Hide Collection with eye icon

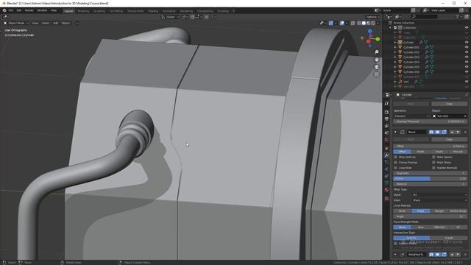[x=467, y=28]
